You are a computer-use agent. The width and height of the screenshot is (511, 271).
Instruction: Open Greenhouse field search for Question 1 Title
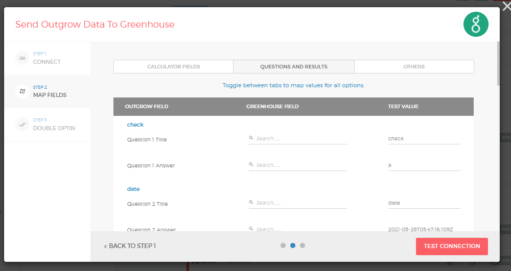click(297, 139)
